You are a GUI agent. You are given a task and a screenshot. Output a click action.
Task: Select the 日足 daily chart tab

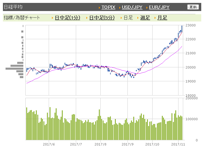pyautogui.click(x=128, y=18)
